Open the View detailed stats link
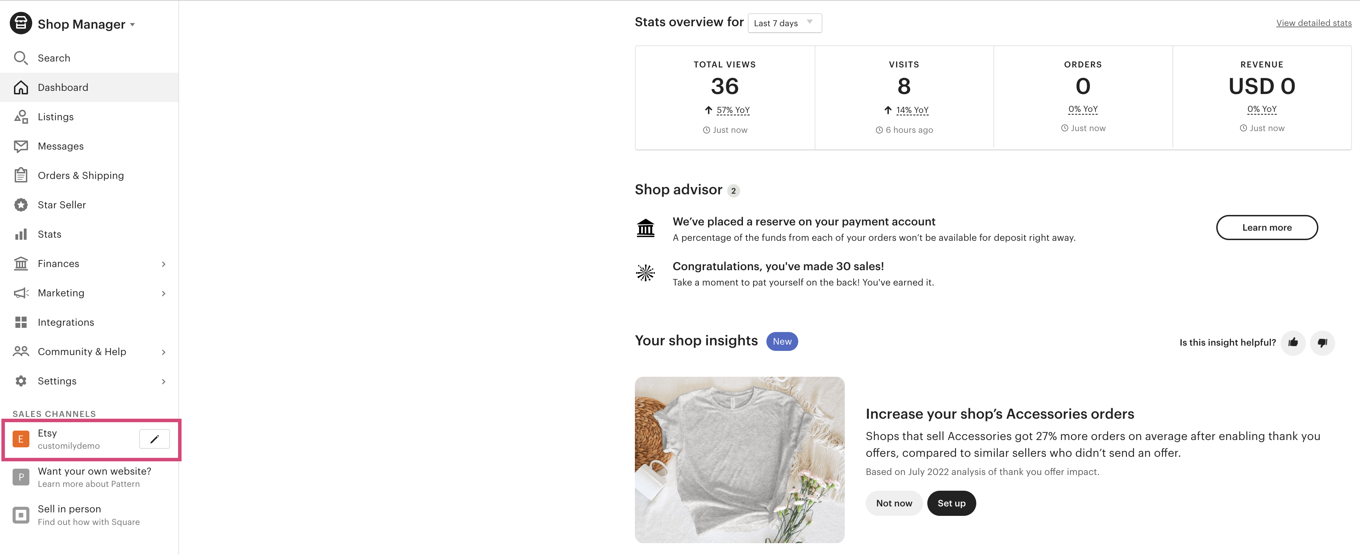The image size is (1360, 555). coord(1313,23)
